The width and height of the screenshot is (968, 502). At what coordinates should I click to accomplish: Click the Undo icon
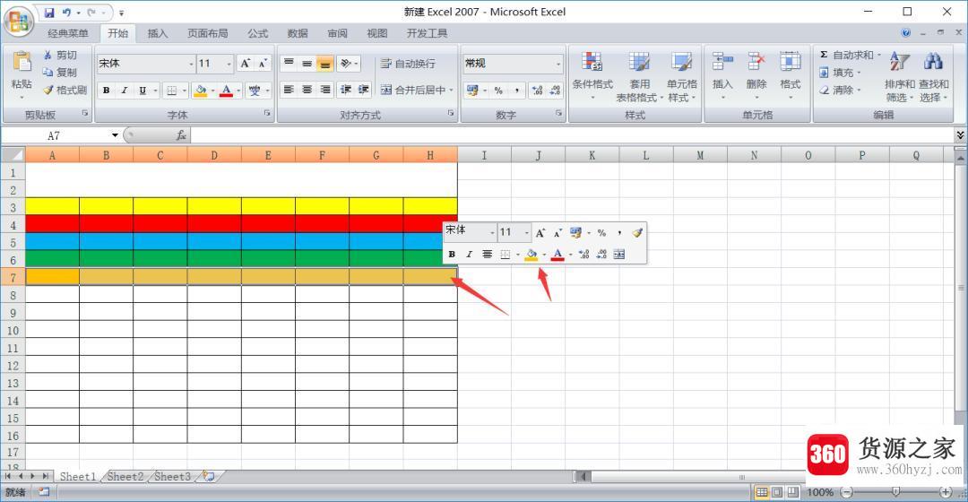click(x=66, y=12)
